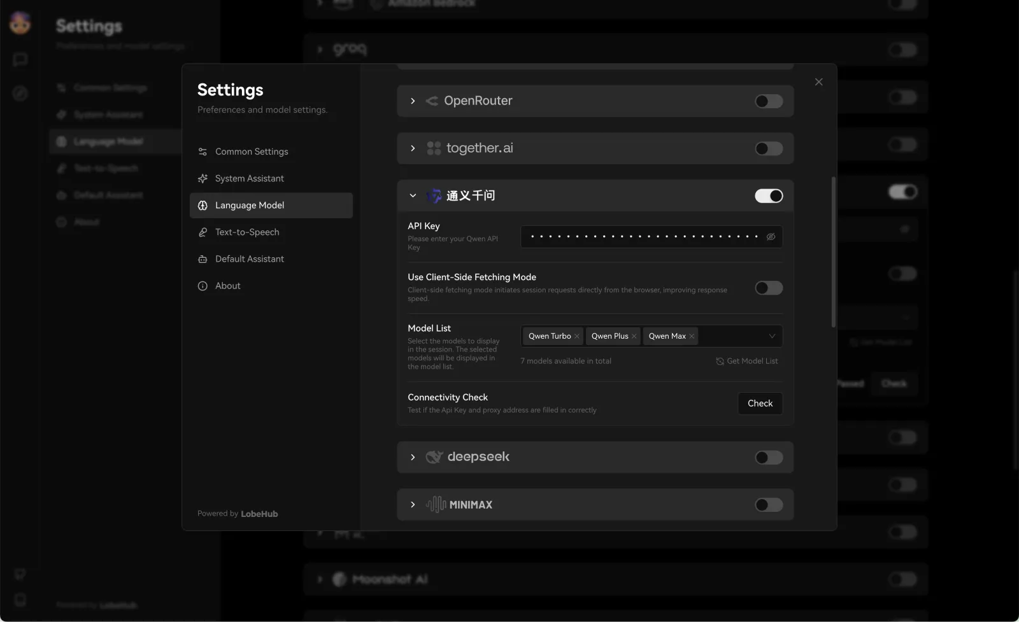Click the refresh icon beside Get Model List
Screen dimensions: 1019x622
coord(720,361)
